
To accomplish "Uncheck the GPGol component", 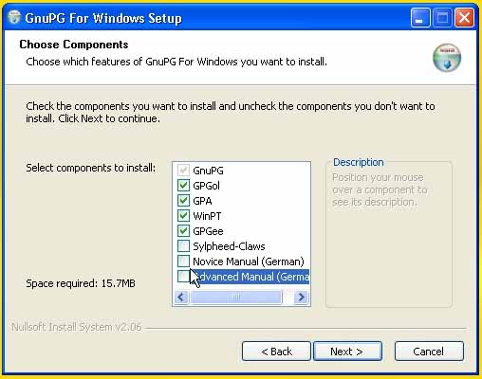I will (x=183, y=186).
